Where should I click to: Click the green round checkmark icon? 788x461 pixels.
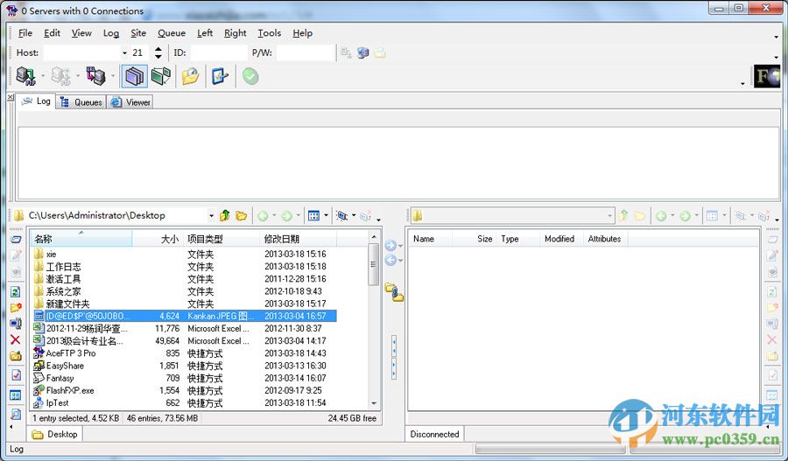coord(250,76)
